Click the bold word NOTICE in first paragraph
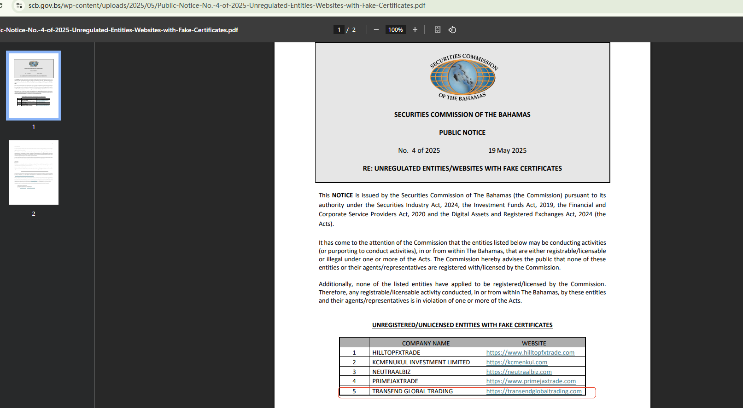743x408 pixels. click(342, 195)
